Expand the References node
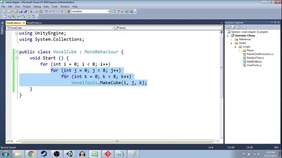Image resolution: width=282 pixels, height=158 pixels. coord(232,39)
